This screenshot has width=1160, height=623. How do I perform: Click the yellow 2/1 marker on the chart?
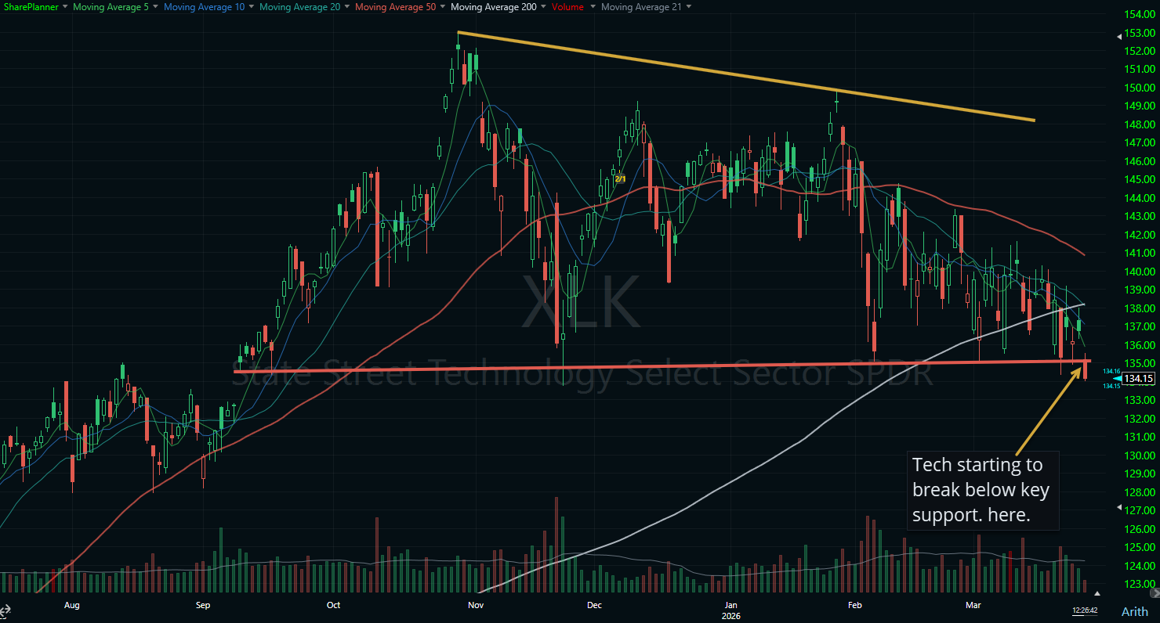click(x=619, y=178)
